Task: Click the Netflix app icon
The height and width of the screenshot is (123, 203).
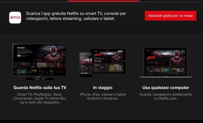Action: 15,18
